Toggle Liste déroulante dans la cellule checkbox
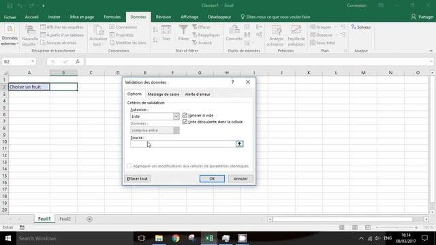 (x=185, y=122)
